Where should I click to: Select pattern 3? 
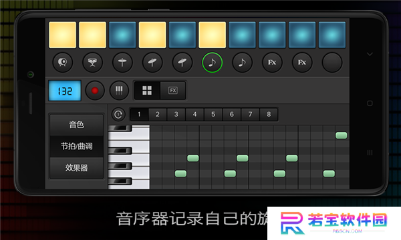click(176, 114)
